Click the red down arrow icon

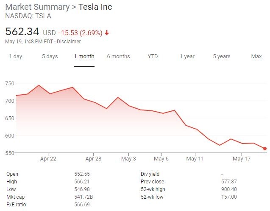tap(107, 33)
